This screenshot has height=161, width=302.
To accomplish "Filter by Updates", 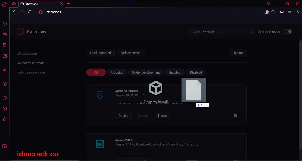I will pyautogui.click(x=117, y=72).
